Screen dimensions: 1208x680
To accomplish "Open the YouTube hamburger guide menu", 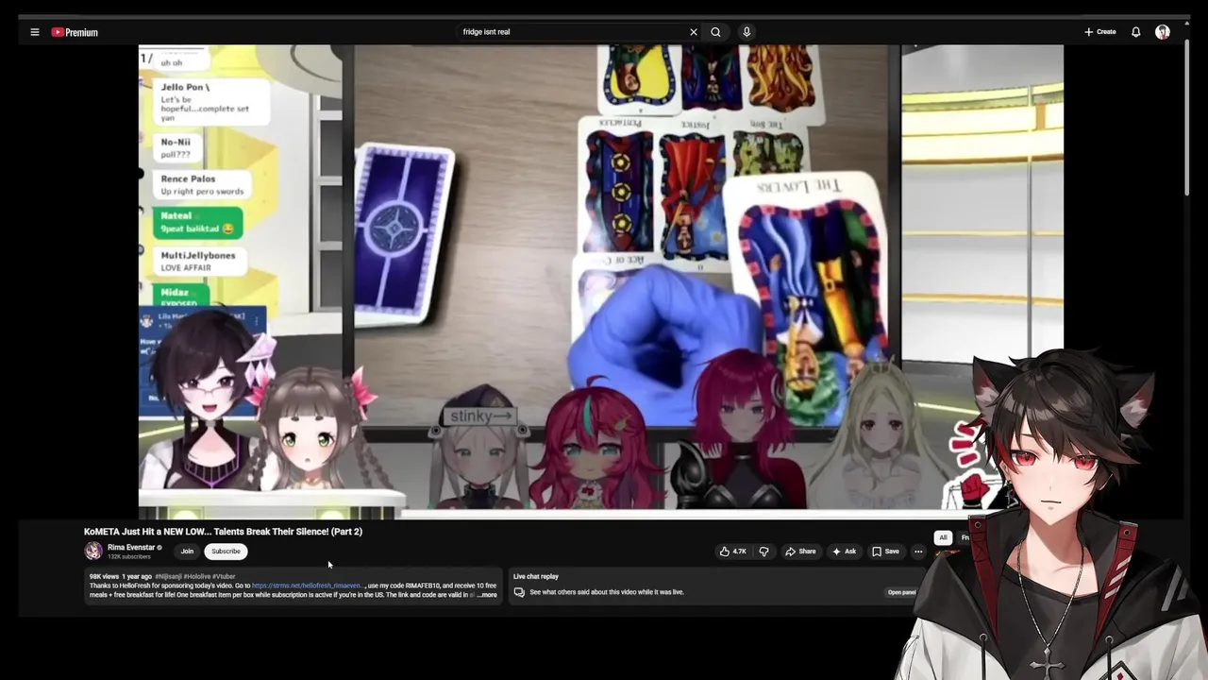I will (x=35, y=32).
